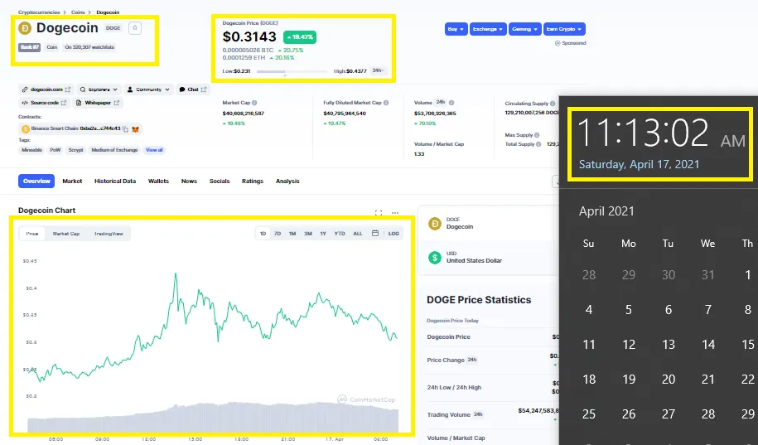Click the April 2021 calendar header
Image resolution: width=758 pixels, height=445 pixels.
coord(606,211)
